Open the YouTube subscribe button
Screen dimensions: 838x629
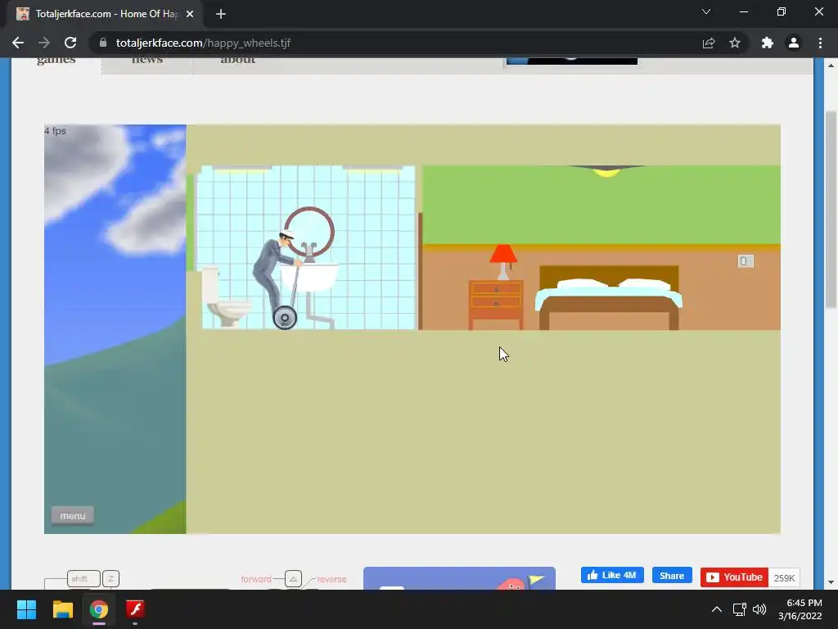pyautogui.click(x=734, y=577)
